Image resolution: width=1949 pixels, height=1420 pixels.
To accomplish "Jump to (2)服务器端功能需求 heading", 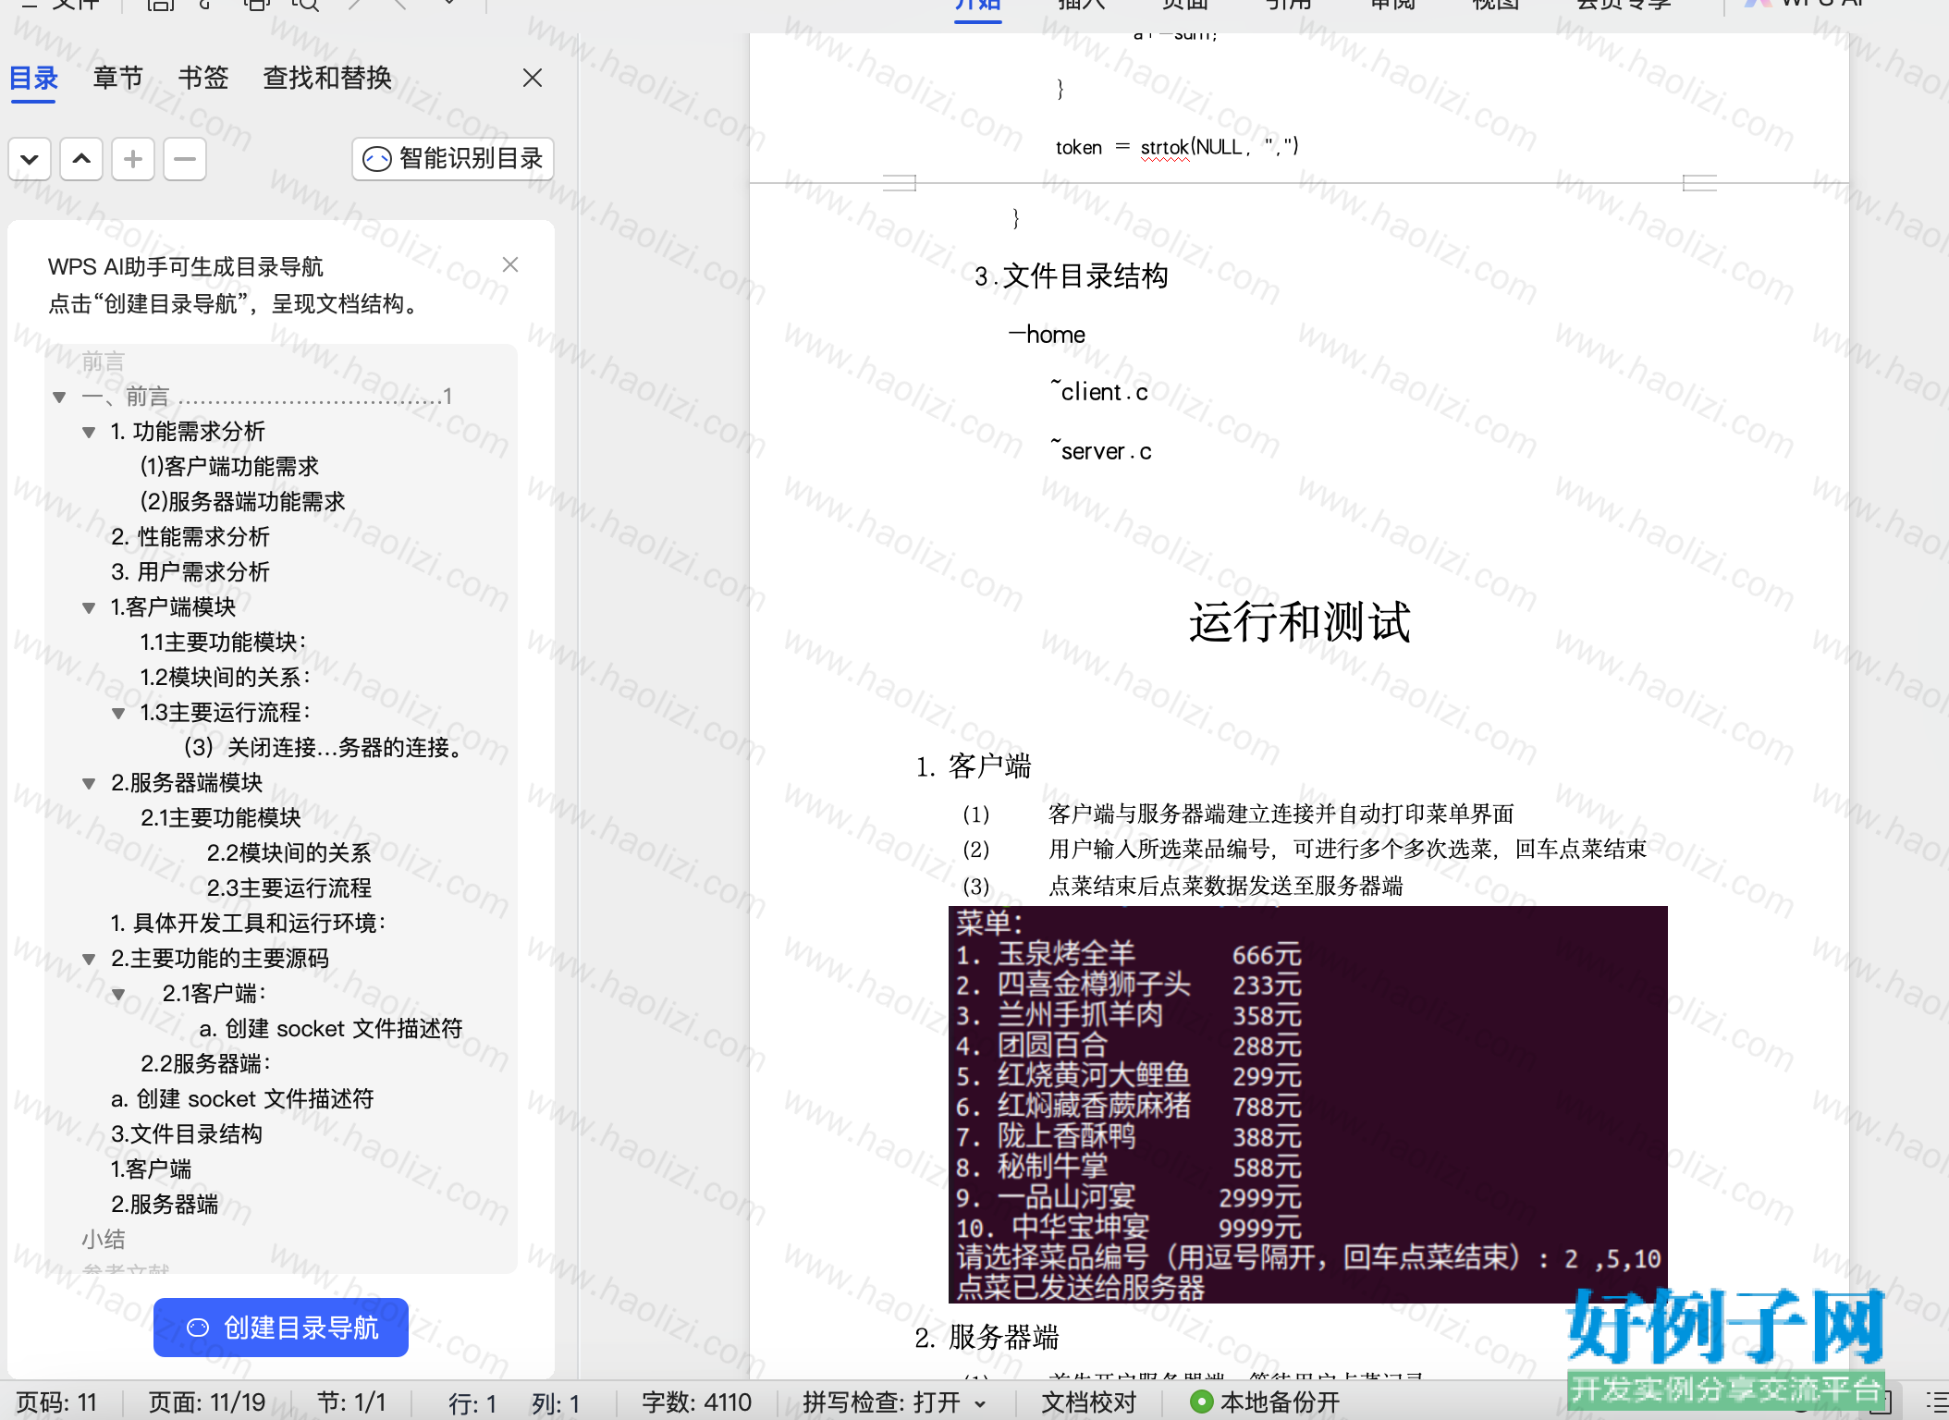I will 242,502.
